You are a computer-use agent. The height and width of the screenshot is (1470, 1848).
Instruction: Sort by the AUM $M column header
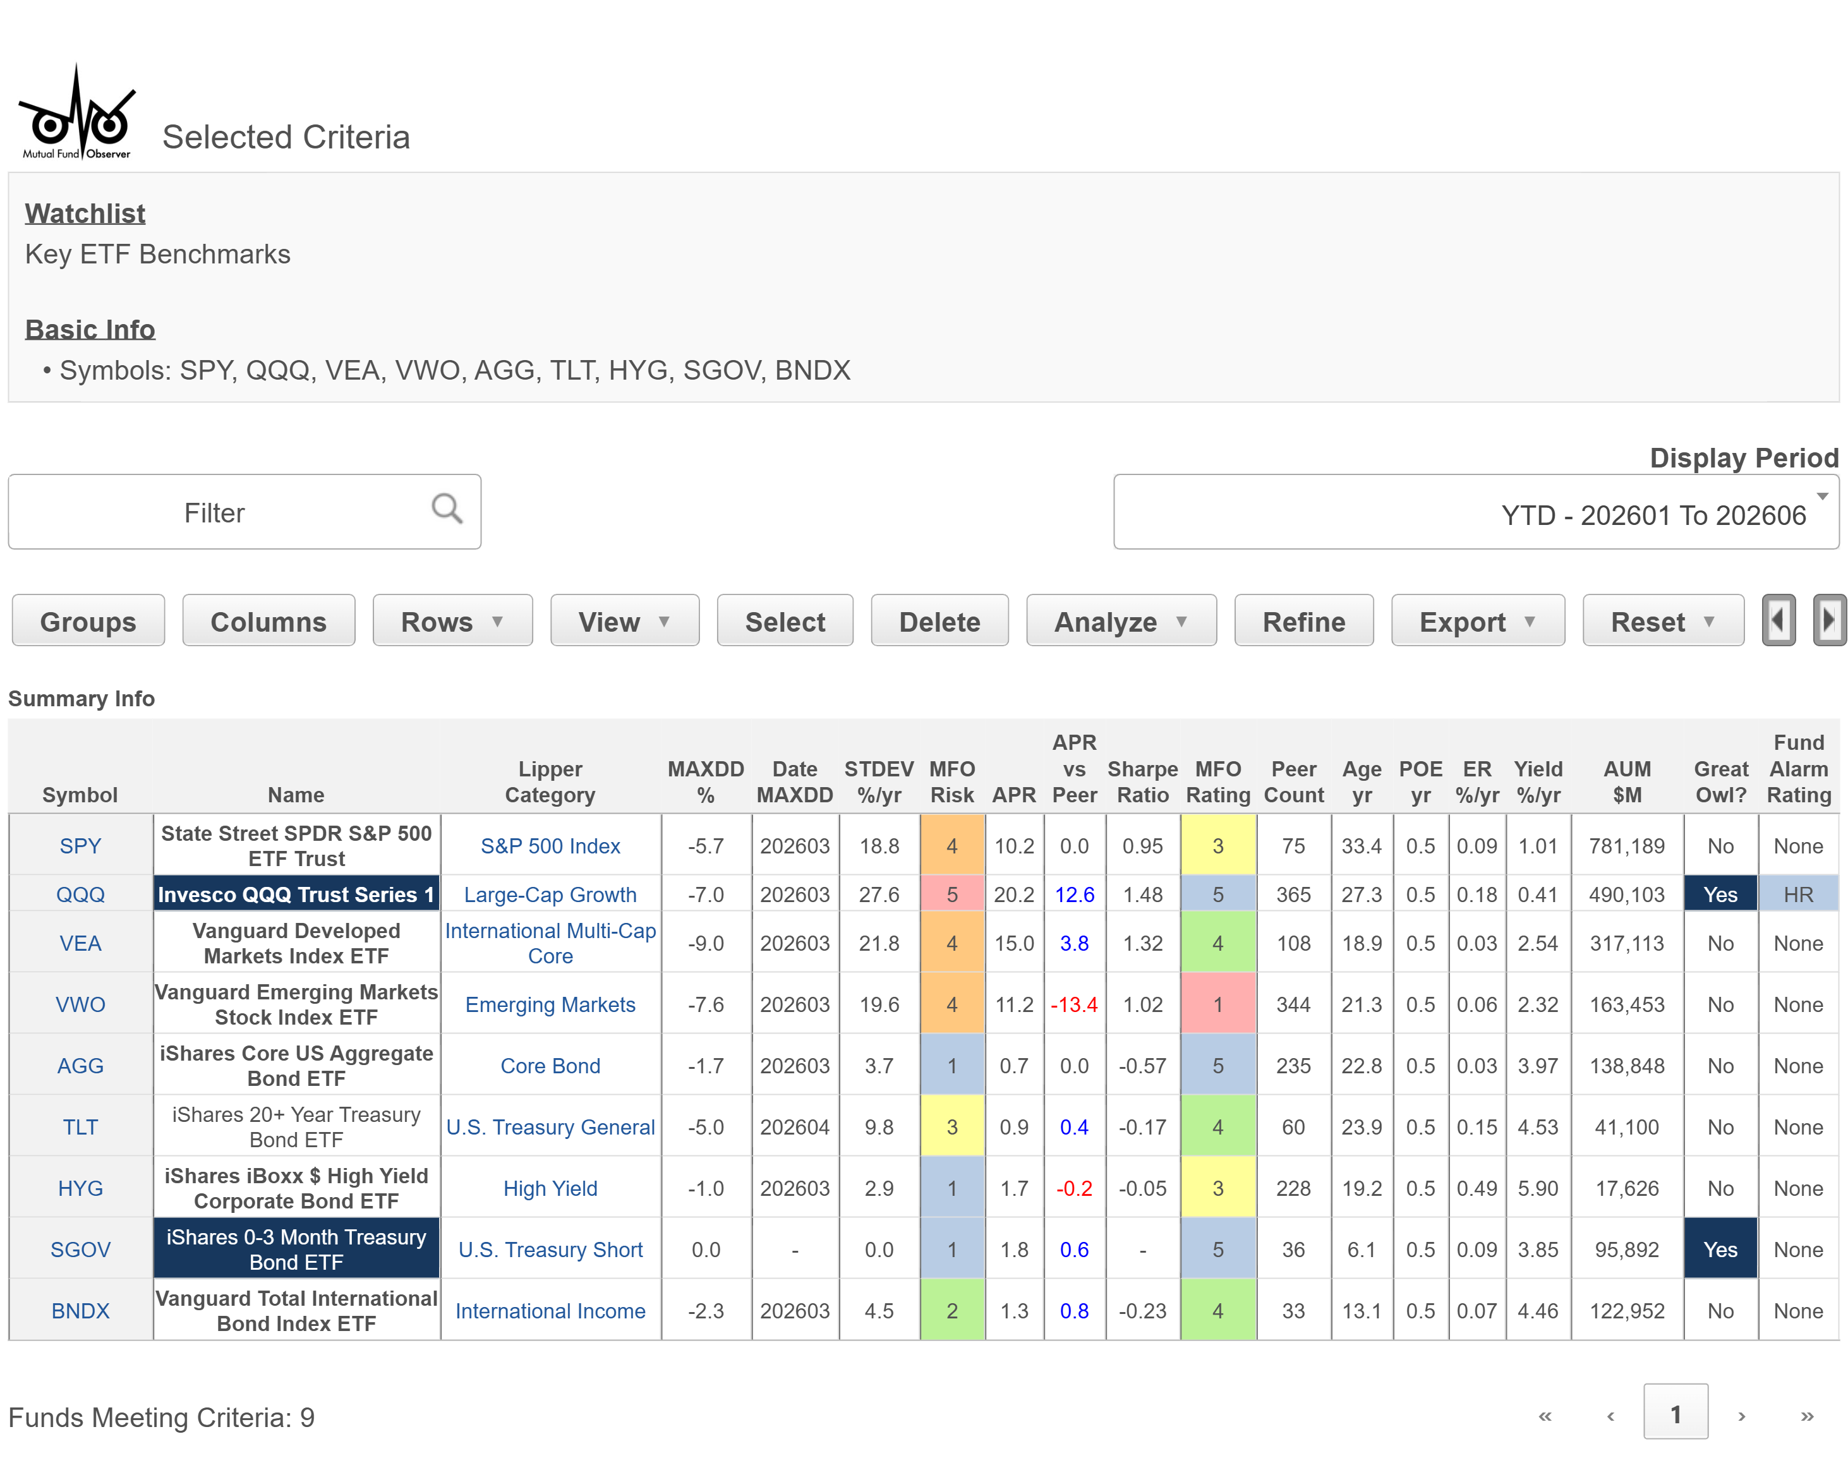point(1627,781)
